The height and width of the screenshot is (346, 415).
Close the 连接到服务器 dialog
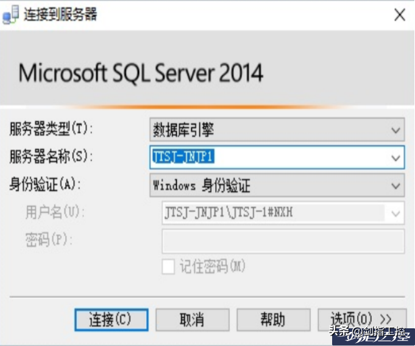(x=399, y=15)
